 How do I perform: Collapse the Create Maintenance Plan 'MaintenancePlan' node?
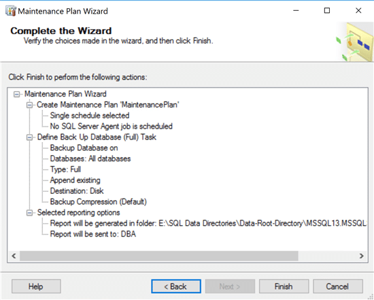(x=29, y=105)
